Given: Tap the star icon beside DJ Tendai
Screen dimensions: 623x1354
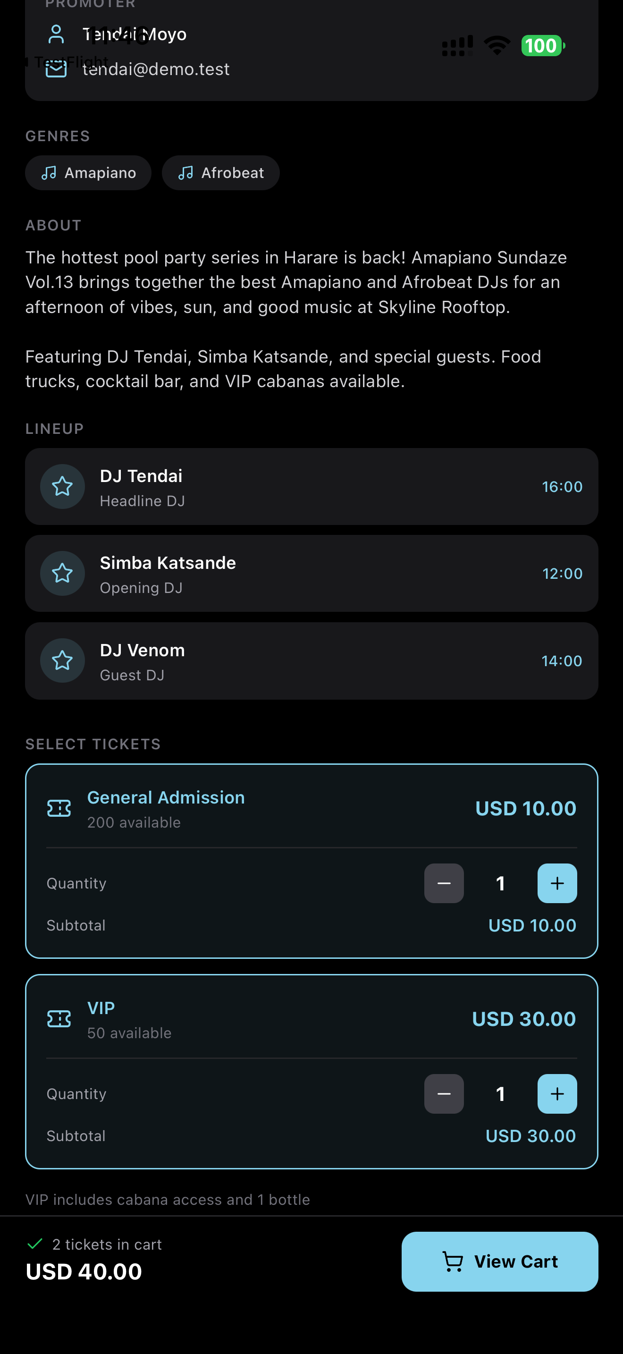Looking at the screenshot, I should (62, 486).
